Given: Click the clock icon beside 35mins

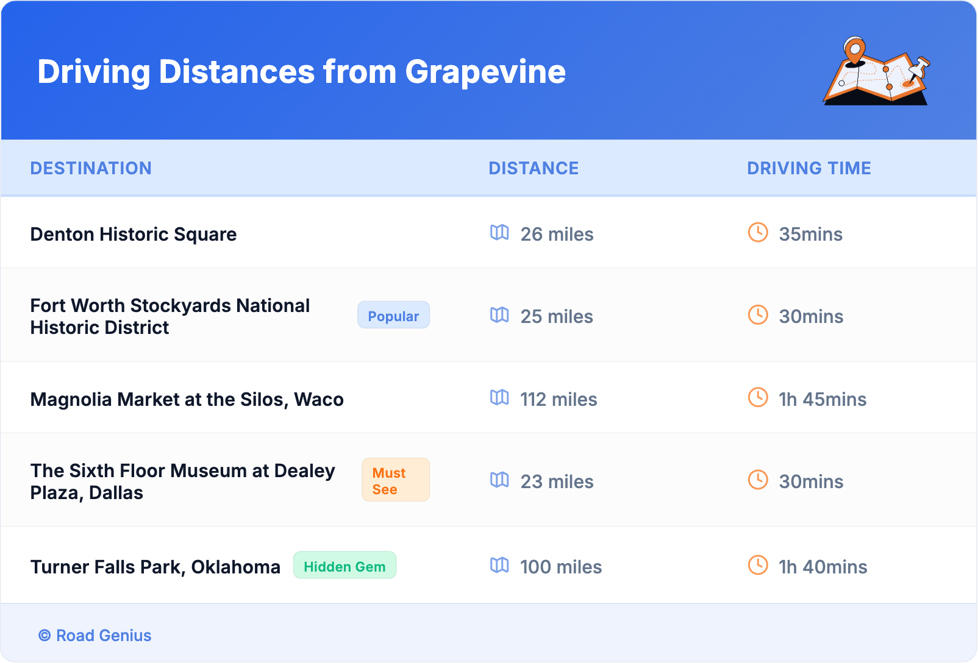Looking at the screenshot, I should pos(758,233).
